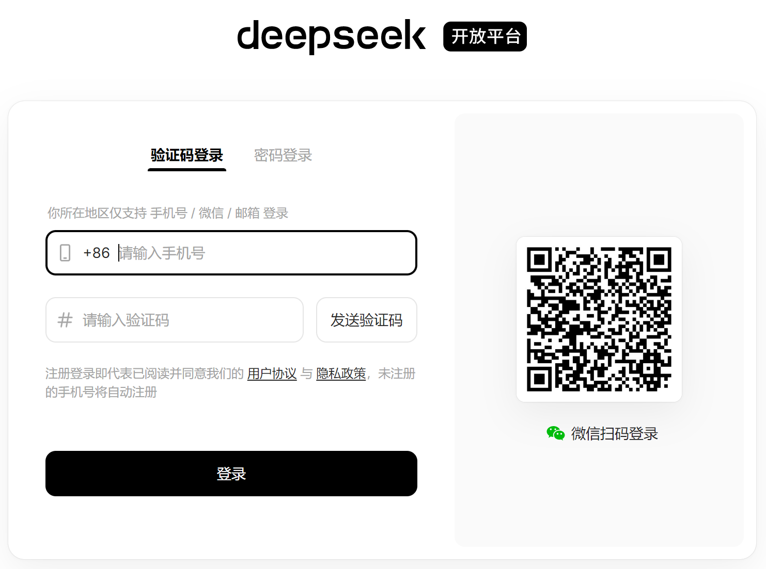Click the 微信扫码登录 label

(x=615, y=433)
